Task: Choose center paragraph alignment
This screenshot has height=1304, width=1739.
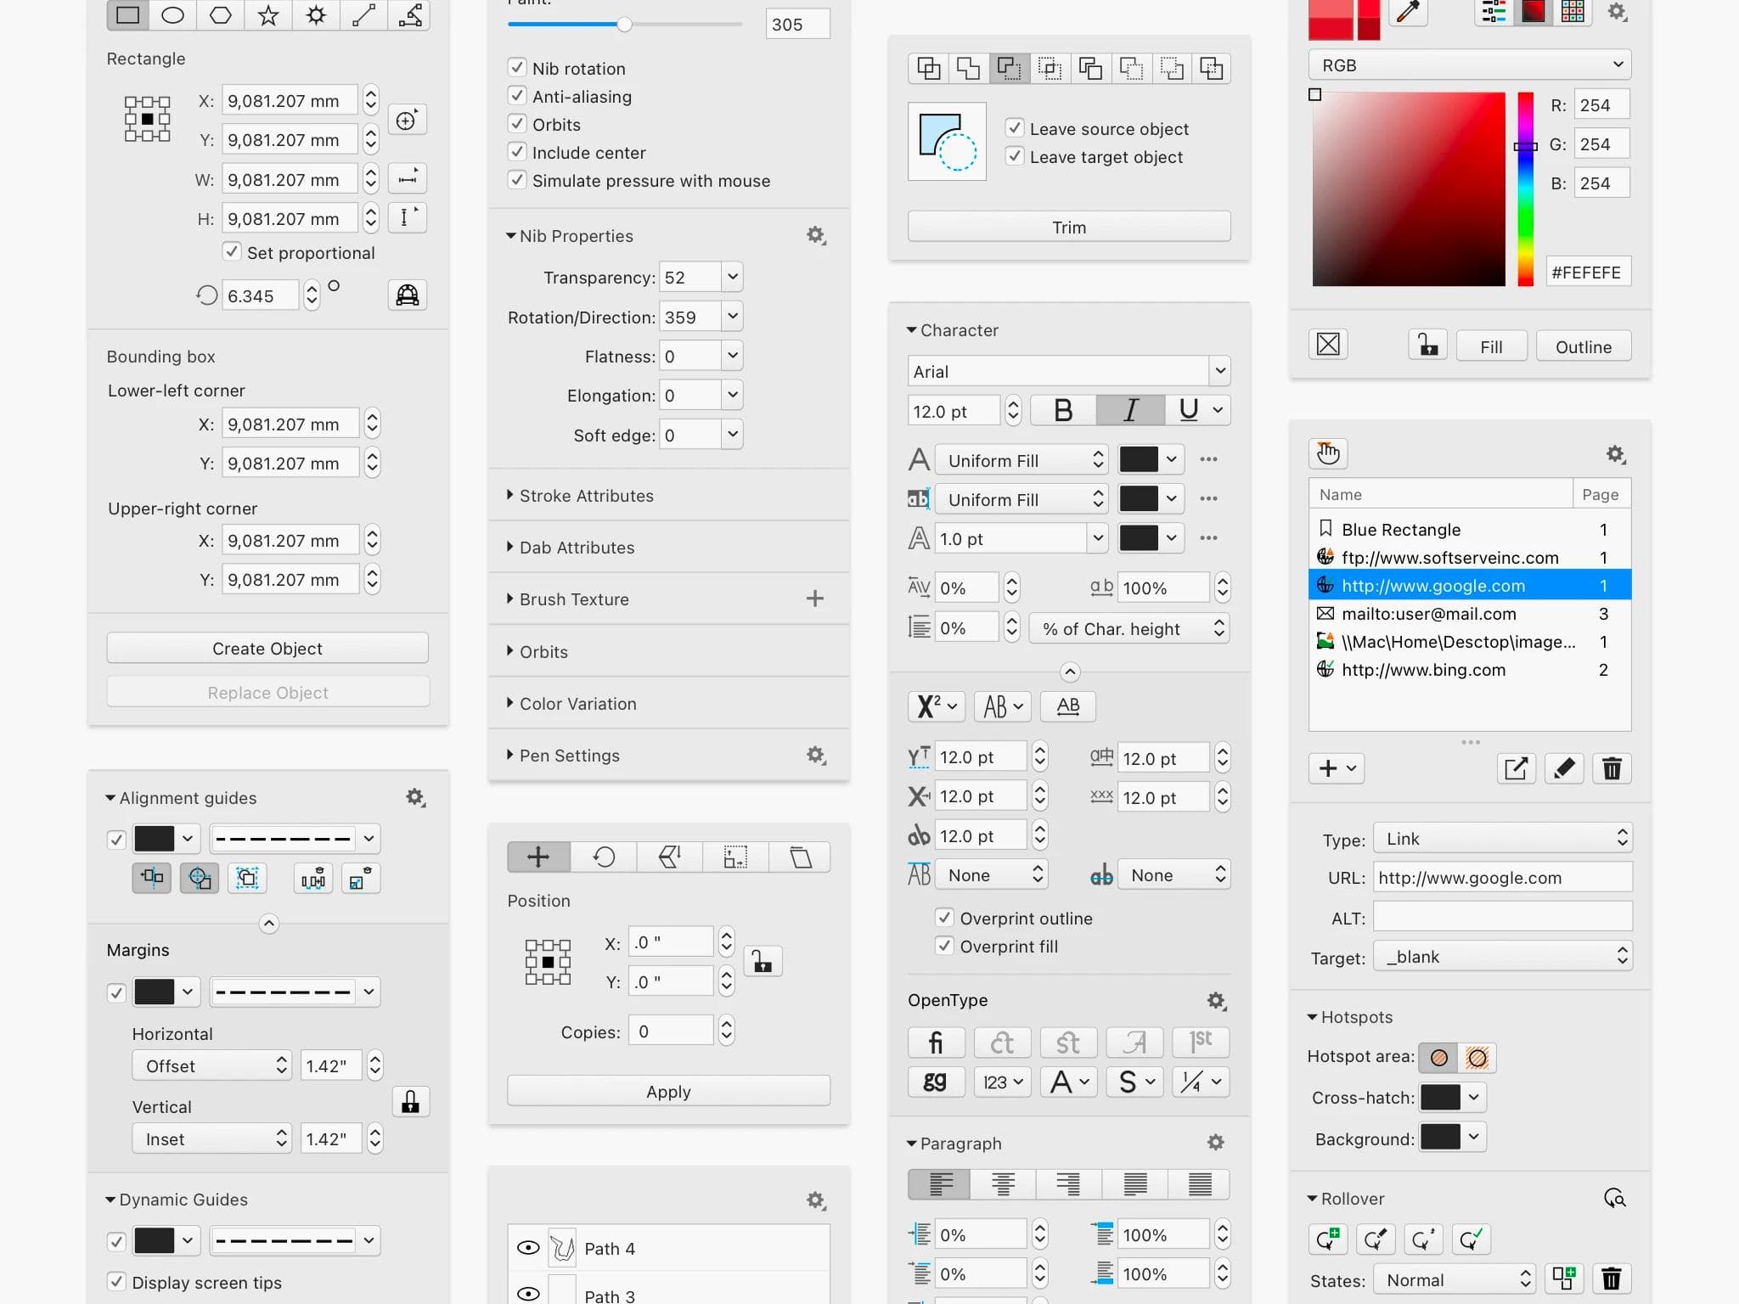Action: 1003,1184
